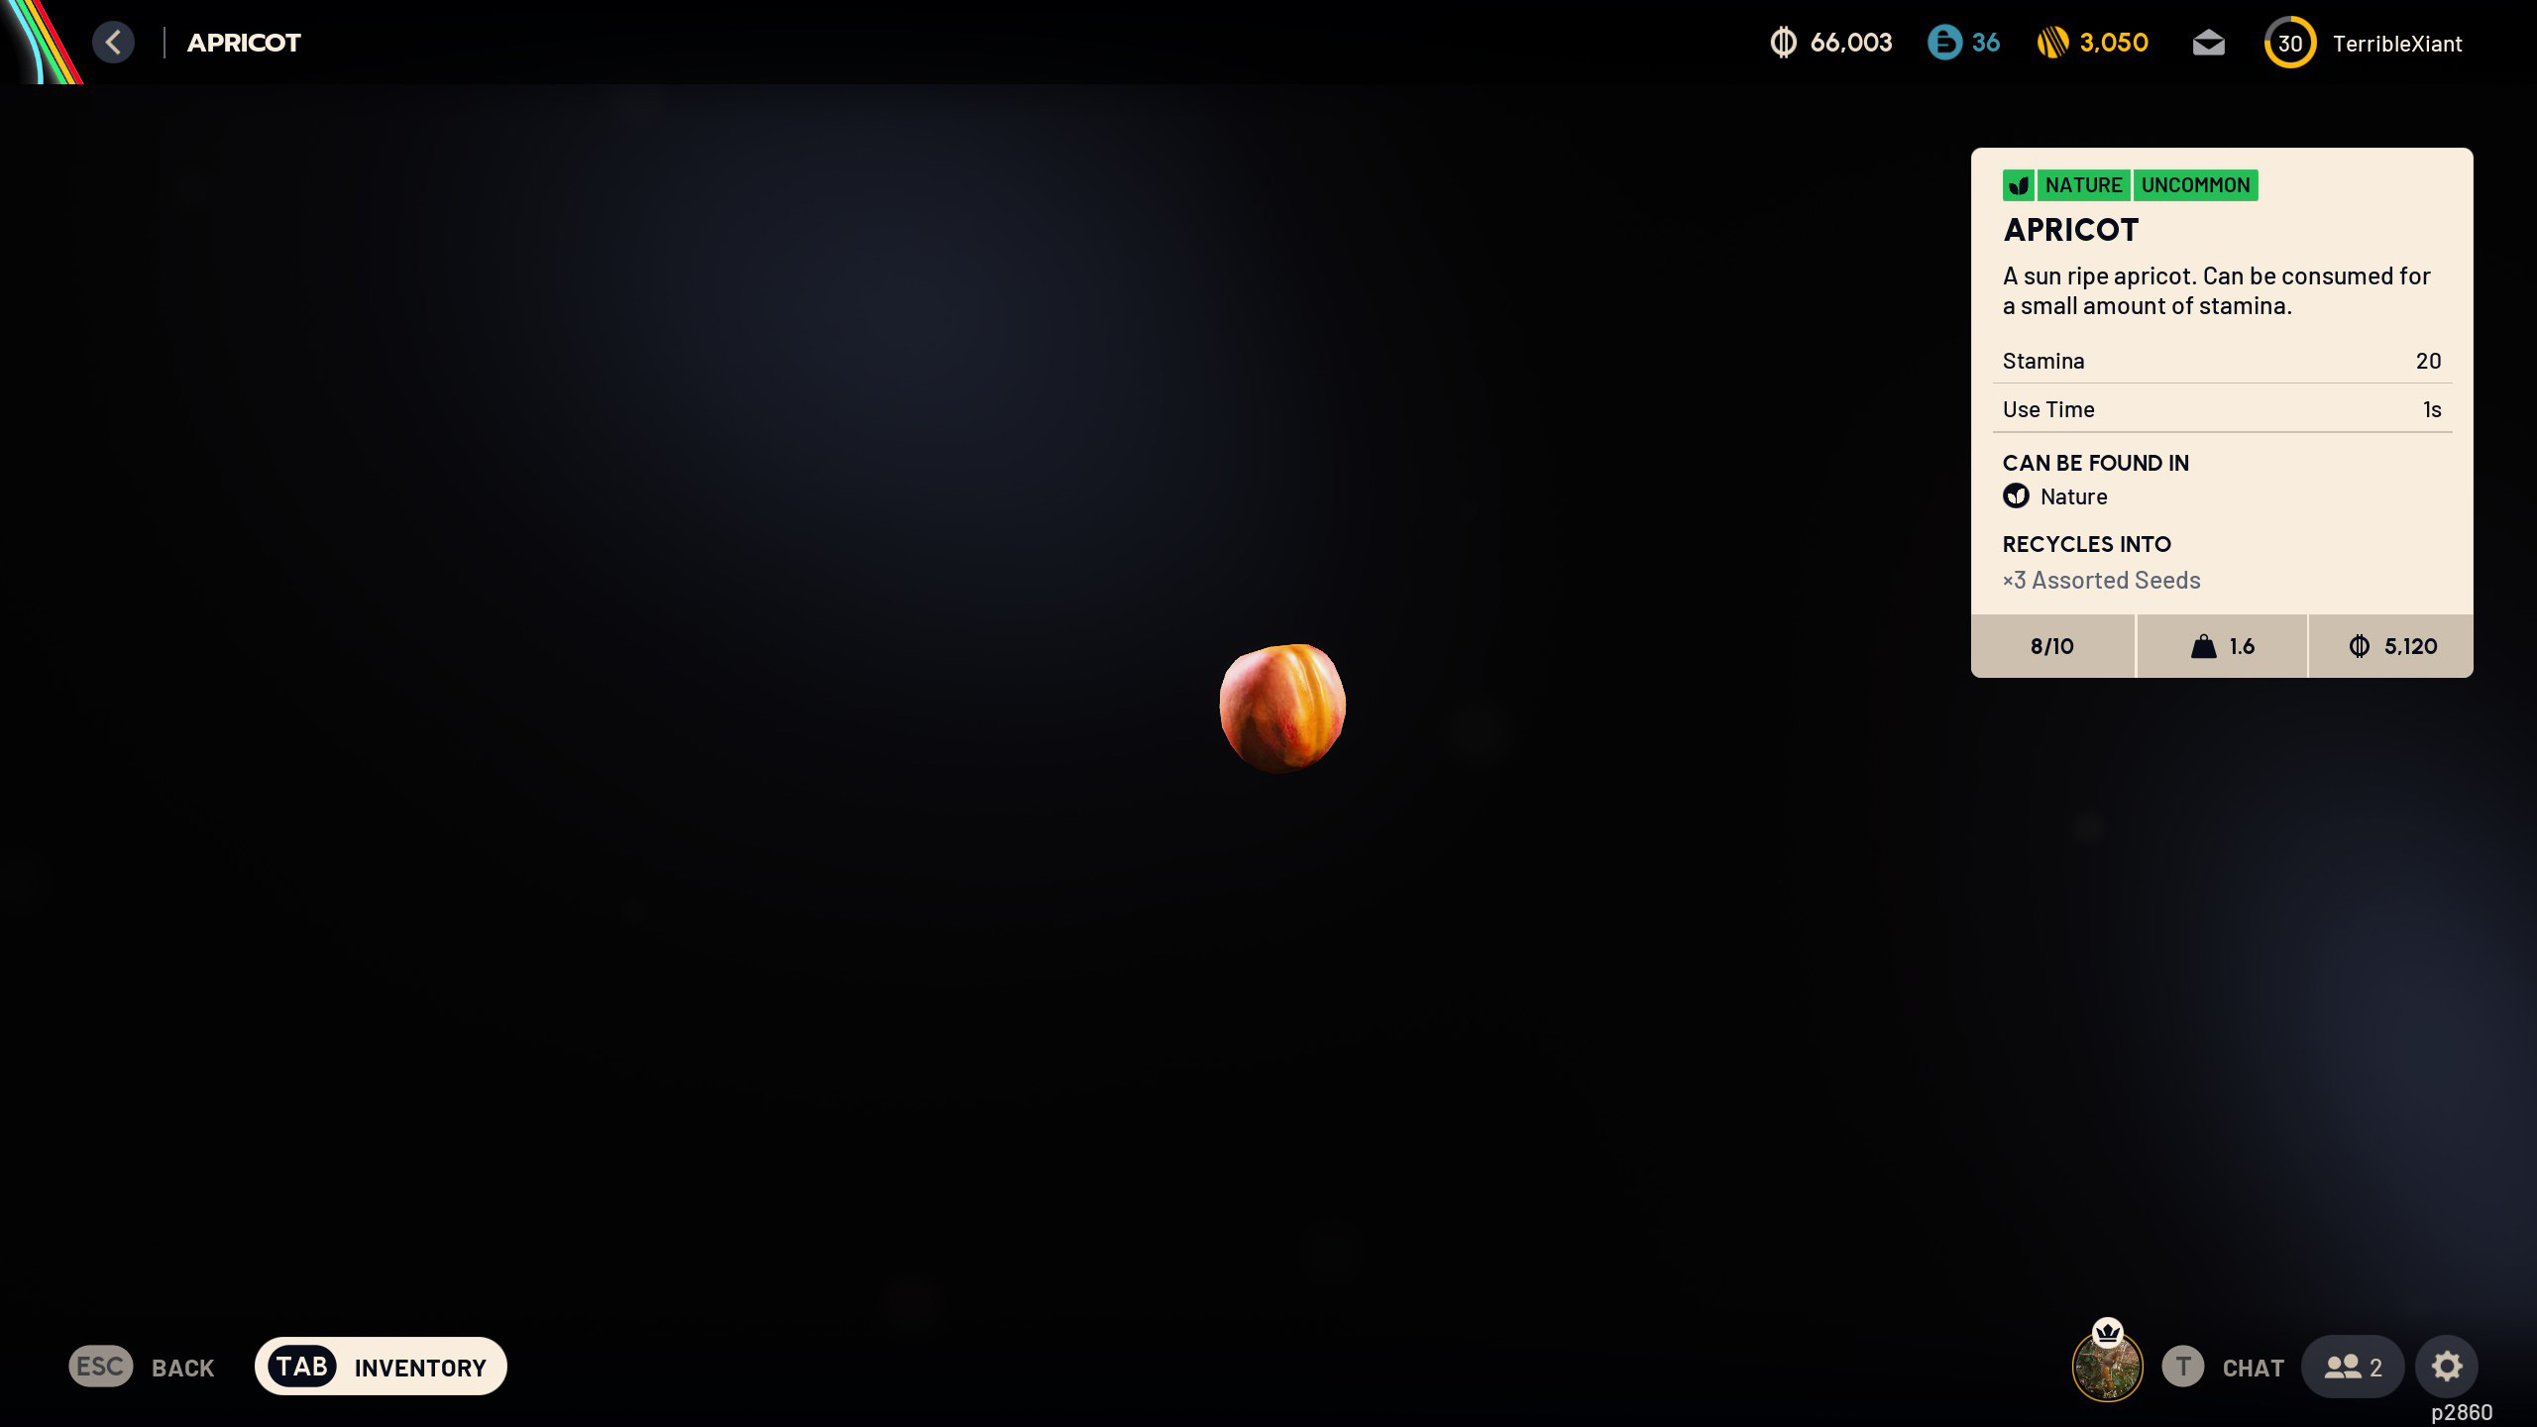Image resolution: width=2537 pixels, height=1427 pixels.
Task: Open the squad members list showing 2
Action: tap(2353, 1367)
